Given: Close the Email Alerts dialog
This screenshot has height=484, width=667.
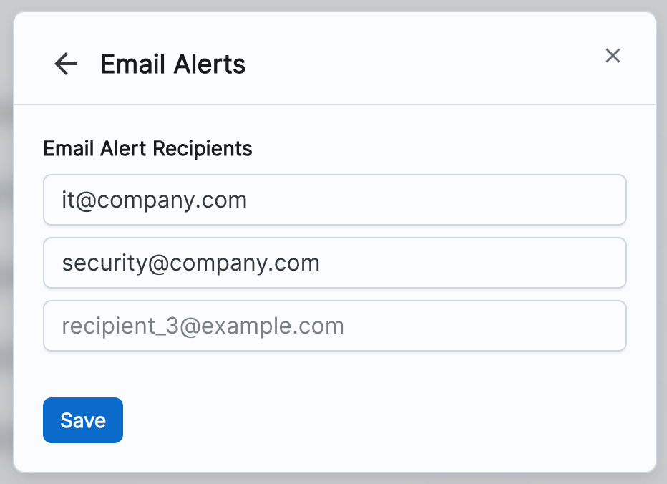Looking at the screenshot, I should tap(613, 56).
